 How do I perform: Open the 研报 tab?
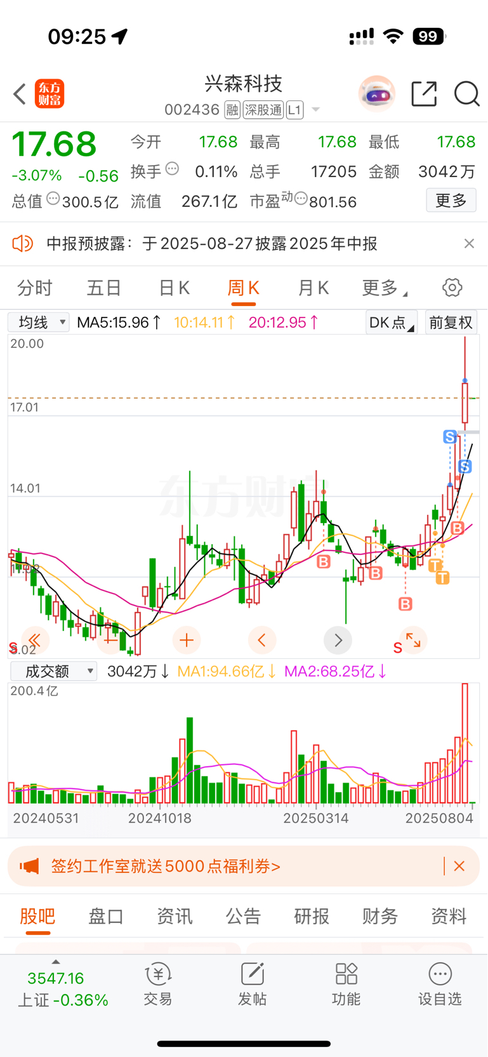coord(312,916)
